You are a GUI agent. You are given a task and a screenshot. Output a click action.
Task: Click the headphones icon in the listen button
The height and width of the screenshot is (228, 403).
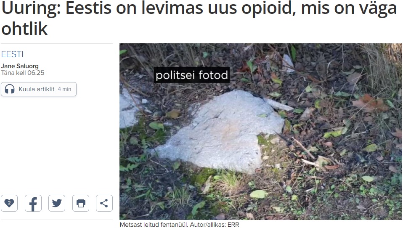tap(10, 89)
